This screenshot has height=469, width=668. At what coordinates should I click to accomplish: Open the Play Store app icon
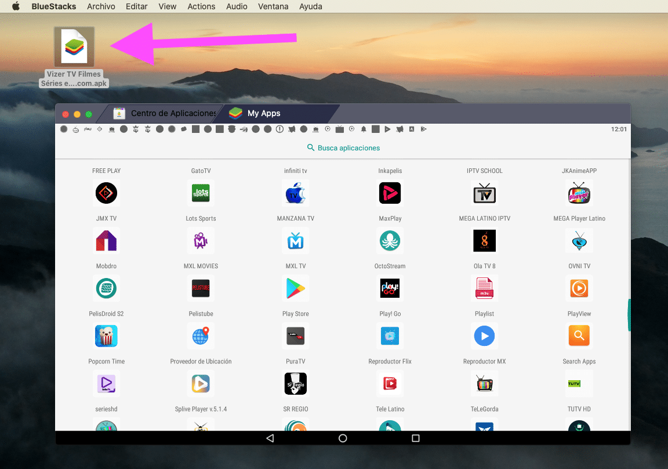[296, 288]
